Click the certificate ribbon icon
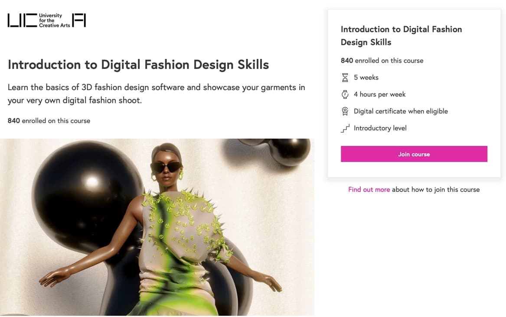506x317 pixels. coord(345,111)
